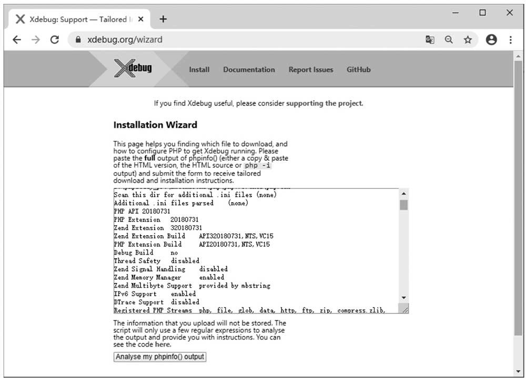526x379 pixels.
Task: Click the page scrollbar down arrow
Action: click(518, 371)
